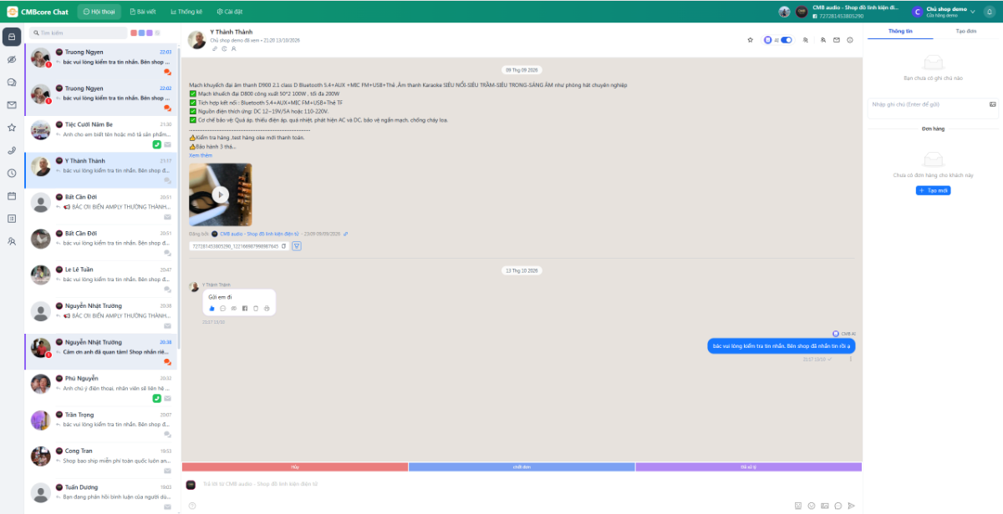
Task: Open emoji picker in reply toolbar
Action: tap(812, 506)
